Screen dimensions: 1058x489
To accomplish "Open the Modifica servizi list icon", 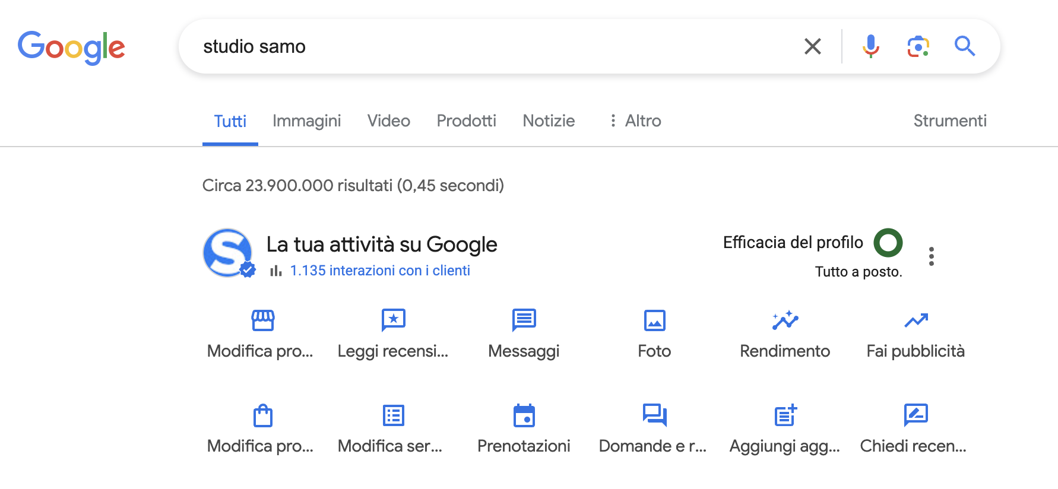I will point(393,415).
